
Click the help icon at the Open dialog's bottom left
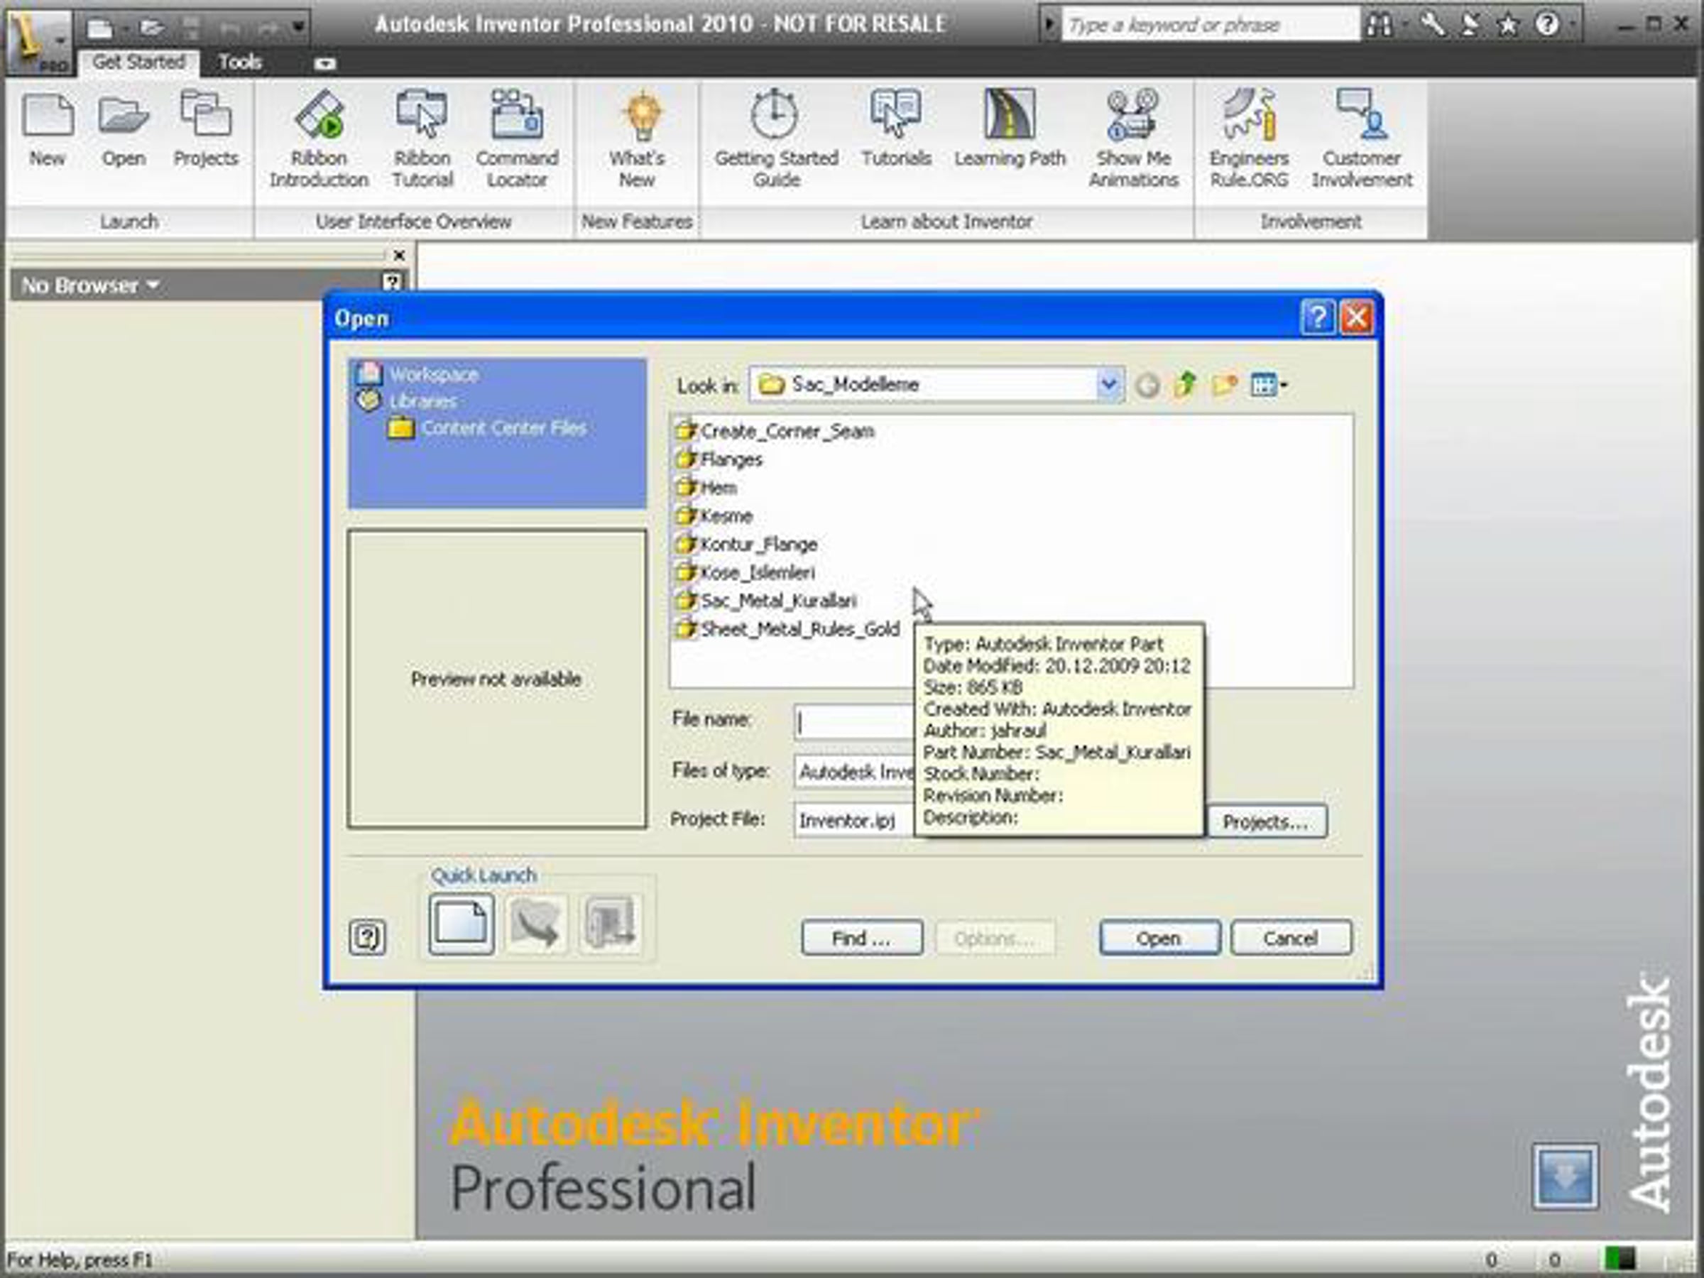[x=366, y=936]
